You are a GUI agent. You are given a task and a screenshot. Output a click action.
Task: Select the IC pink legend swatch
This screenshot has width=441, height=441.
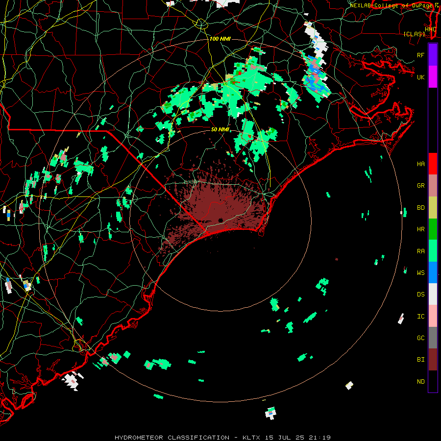tap(433, 316)
